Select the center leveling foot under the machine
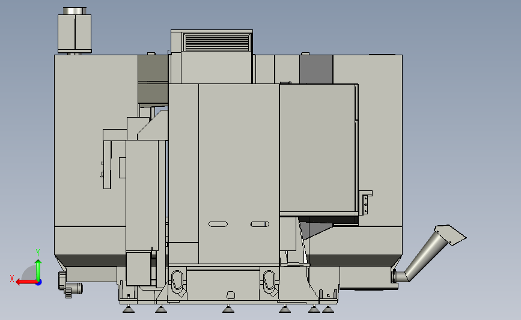This screenshot has height=320, width=521. pyautogui.click(x=228, y=309)
